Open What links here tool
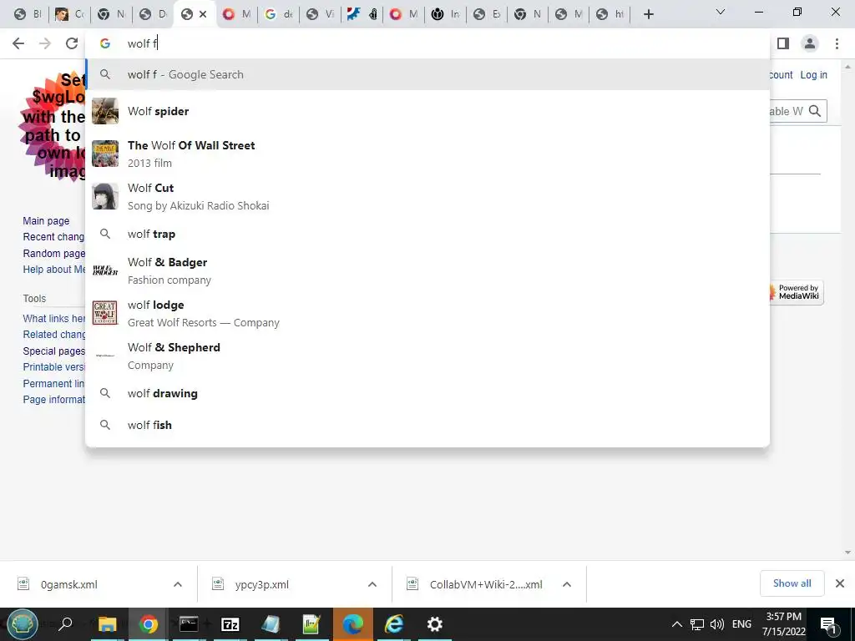The image size is (855, 641). [54, 318]
